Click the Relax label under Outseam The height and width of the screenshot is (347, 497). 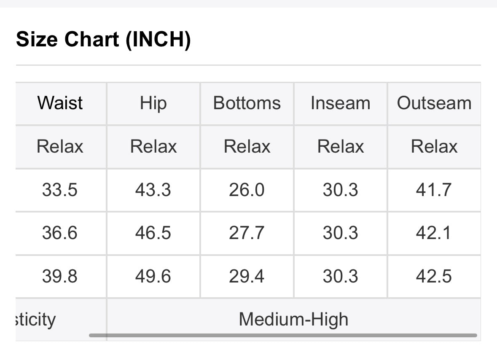tap(434, 147)
